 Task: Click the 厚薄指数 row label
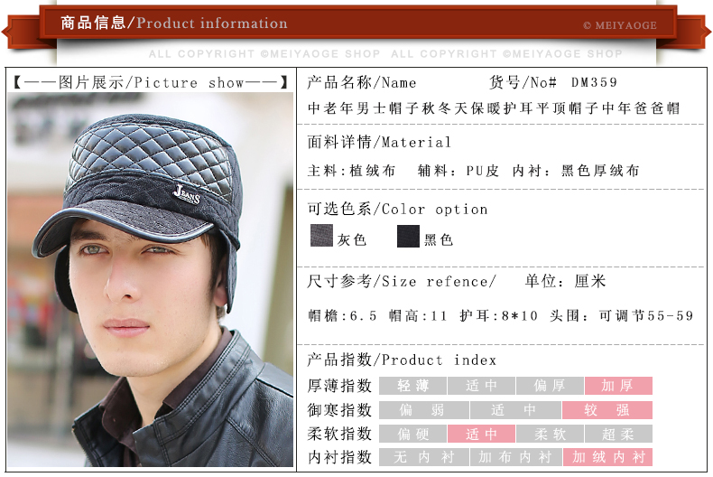[x=339, y=386]
